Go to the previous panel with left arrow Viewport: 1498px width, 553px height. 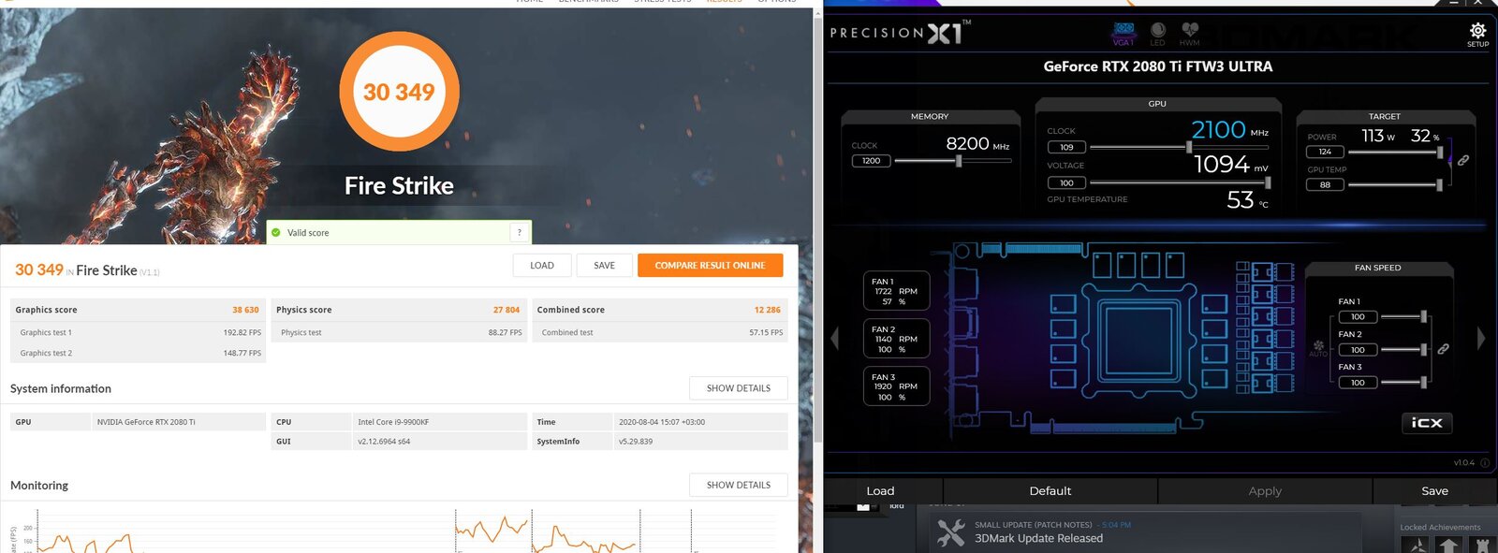pyautogui.click(x=835, y=338)
